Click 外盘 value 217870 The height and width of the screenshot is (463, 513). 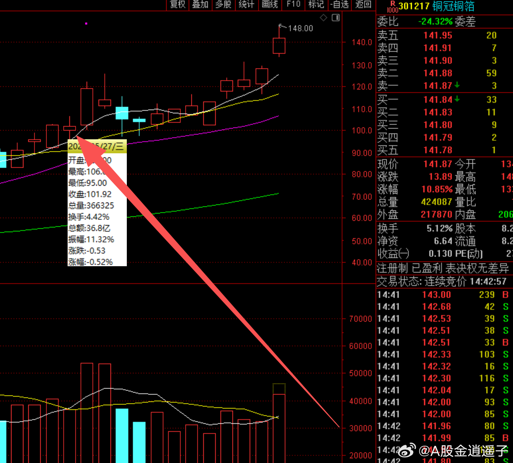click(437, 214)
